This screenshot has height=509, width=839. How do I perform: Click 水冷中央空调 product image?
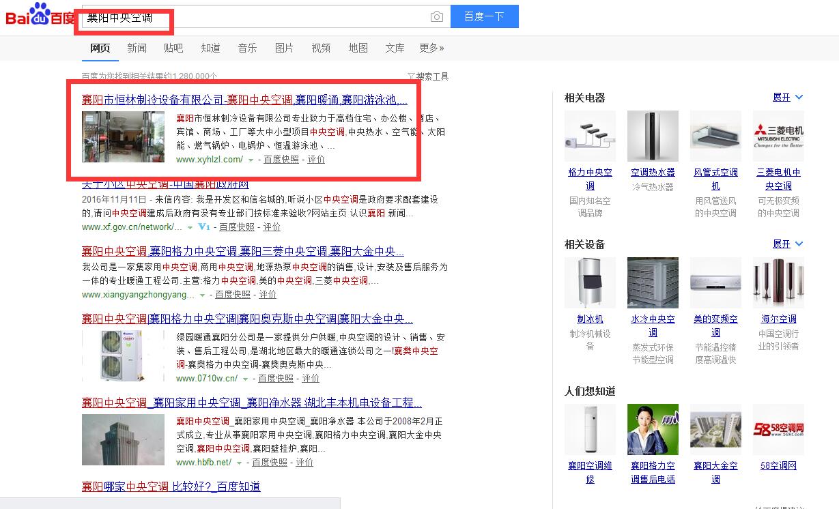[x=653, y=282]
